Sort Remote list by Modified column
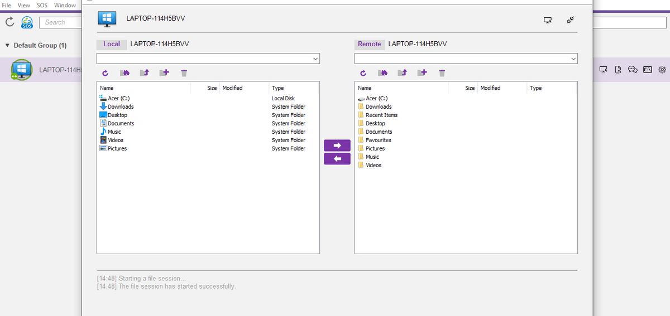The image size is (670, 316). (502, 88)
